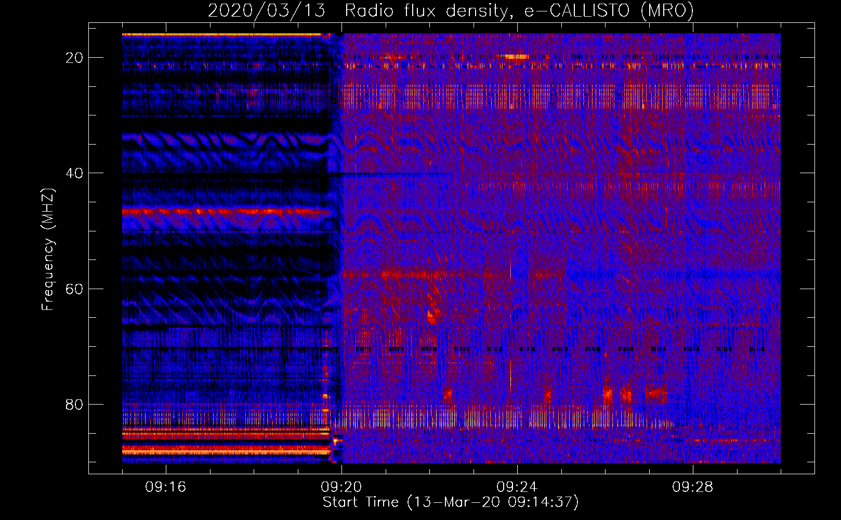This screenshot has height=520, width=841.
Task: Click the 60 MHz frequency tick label
Action: 74,289
